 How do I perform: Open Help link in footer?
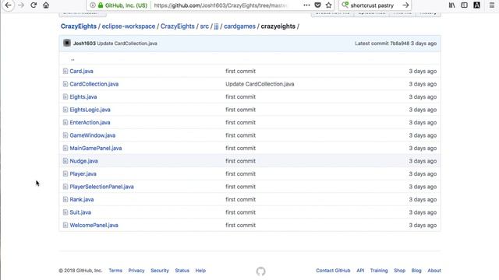(x=200, y=271)
